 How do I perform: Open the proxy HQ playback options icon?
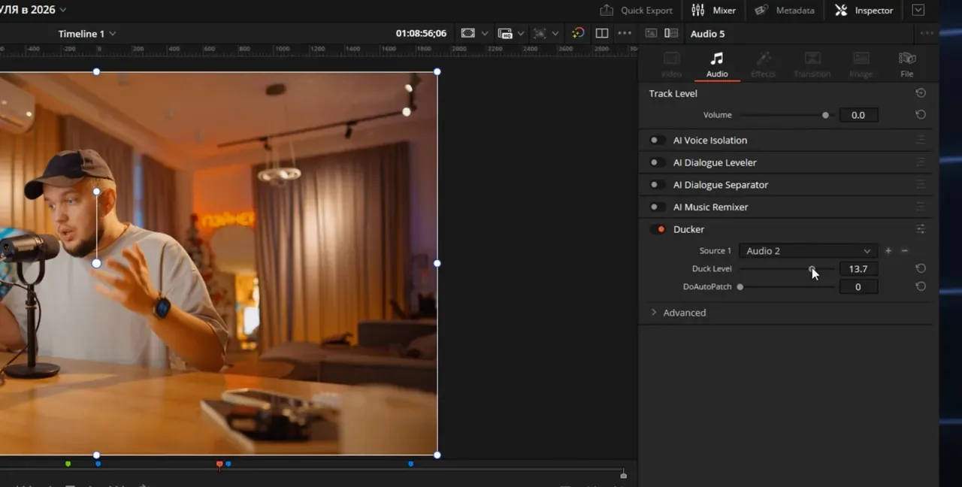tap(505, 33)
